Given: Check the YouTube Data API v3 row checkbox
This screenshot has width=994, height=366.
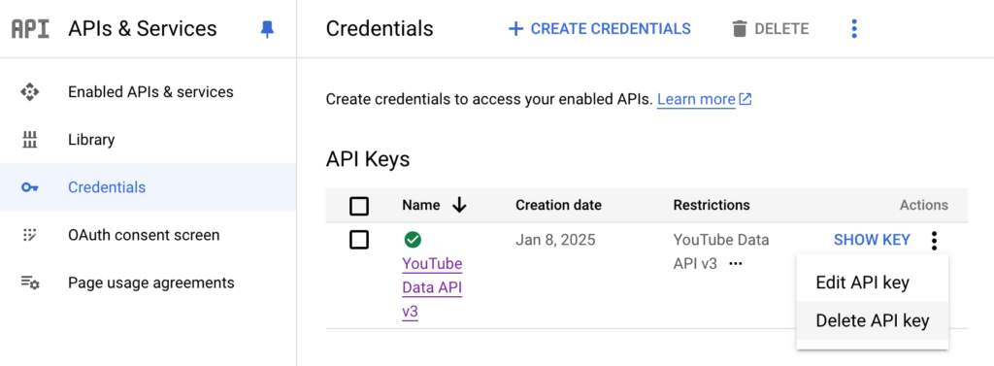Looking at the screenshot, I should (x=359, y=240).
